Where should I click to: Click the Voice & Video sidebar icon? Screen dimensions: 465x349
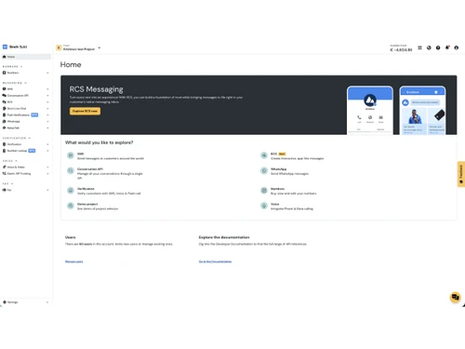pos(5,167)
